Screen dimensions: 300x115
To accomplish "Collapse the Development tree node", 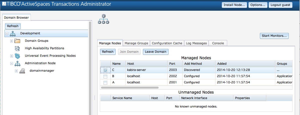I will pos(7,33).
